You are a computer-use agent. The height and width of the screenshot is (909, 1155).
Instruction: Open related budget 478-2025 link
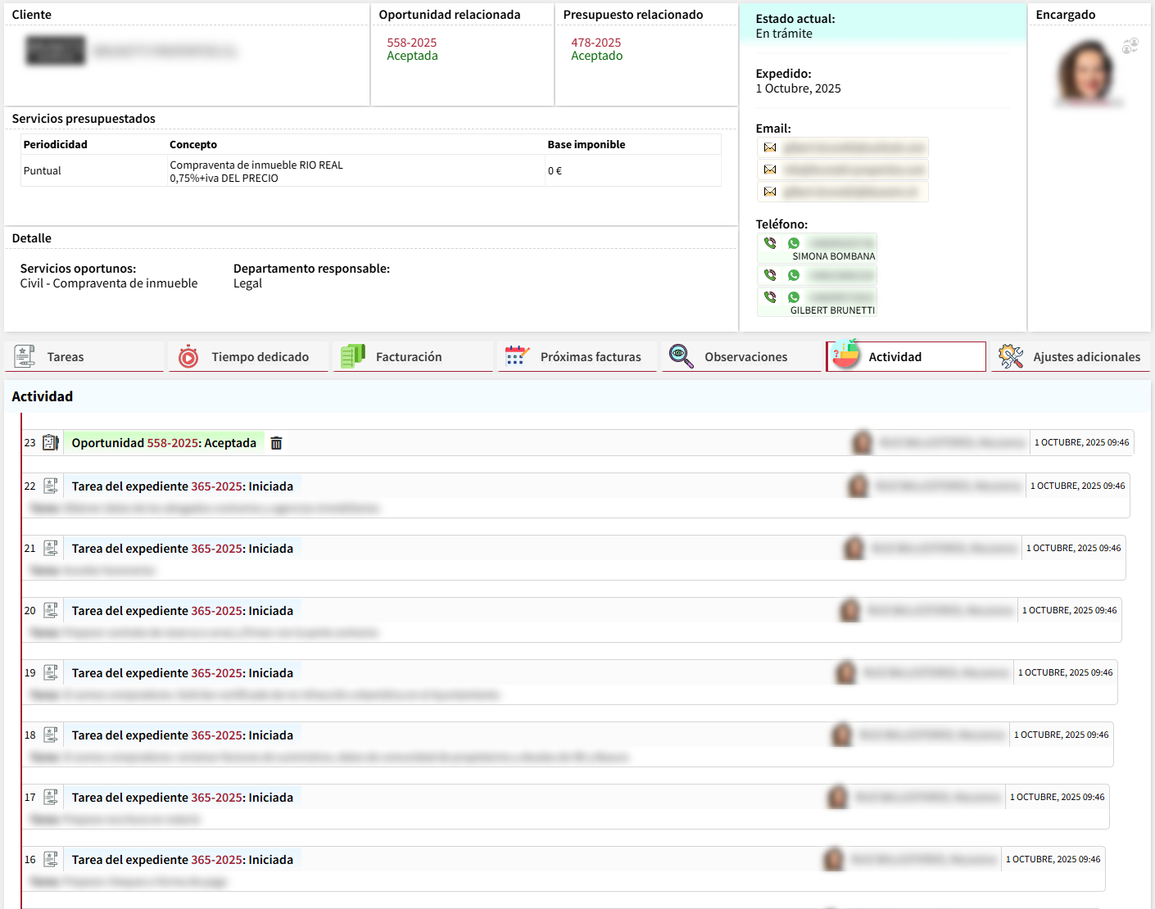[596, 43]
